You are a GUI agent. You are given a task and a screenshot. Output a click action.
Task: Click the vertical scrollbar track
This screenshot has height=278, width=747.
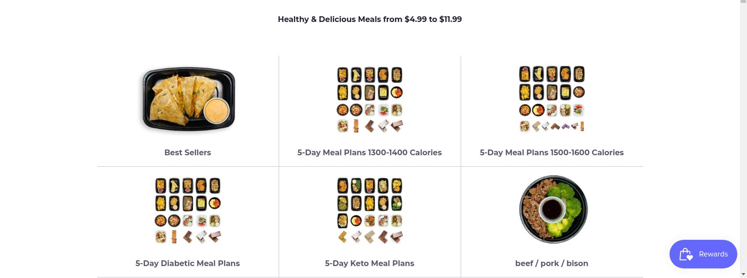pos(744,143)
